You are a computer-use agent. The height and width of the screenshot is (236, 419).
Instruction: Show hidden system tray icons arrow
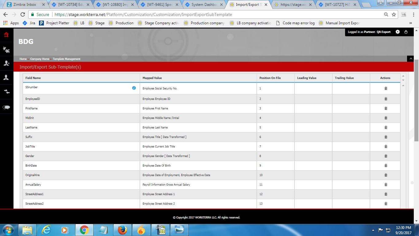[x=373, y=230]
